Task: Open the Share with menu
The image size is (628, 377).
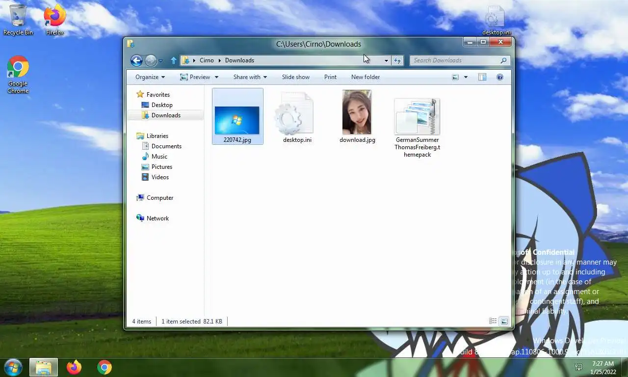Action: click(x=250, y=77)
